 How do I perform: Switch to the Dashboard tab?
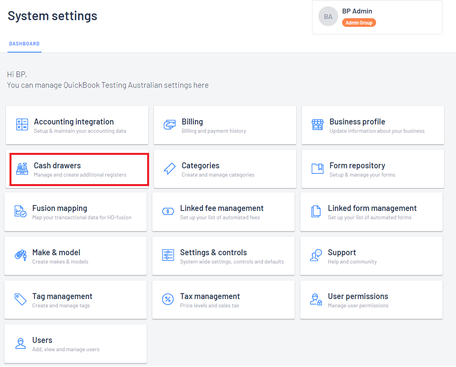(25, 44)
